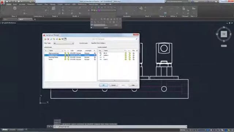The height and width of the screenshot is (132, 234).
Task: Toggle freeze icon for layer 0 row
Action: tap(129, 57)
